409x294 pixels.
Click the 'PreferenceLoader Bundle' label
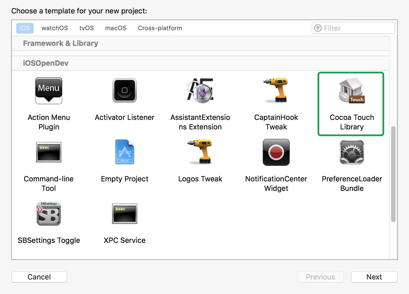pos(352,184)
